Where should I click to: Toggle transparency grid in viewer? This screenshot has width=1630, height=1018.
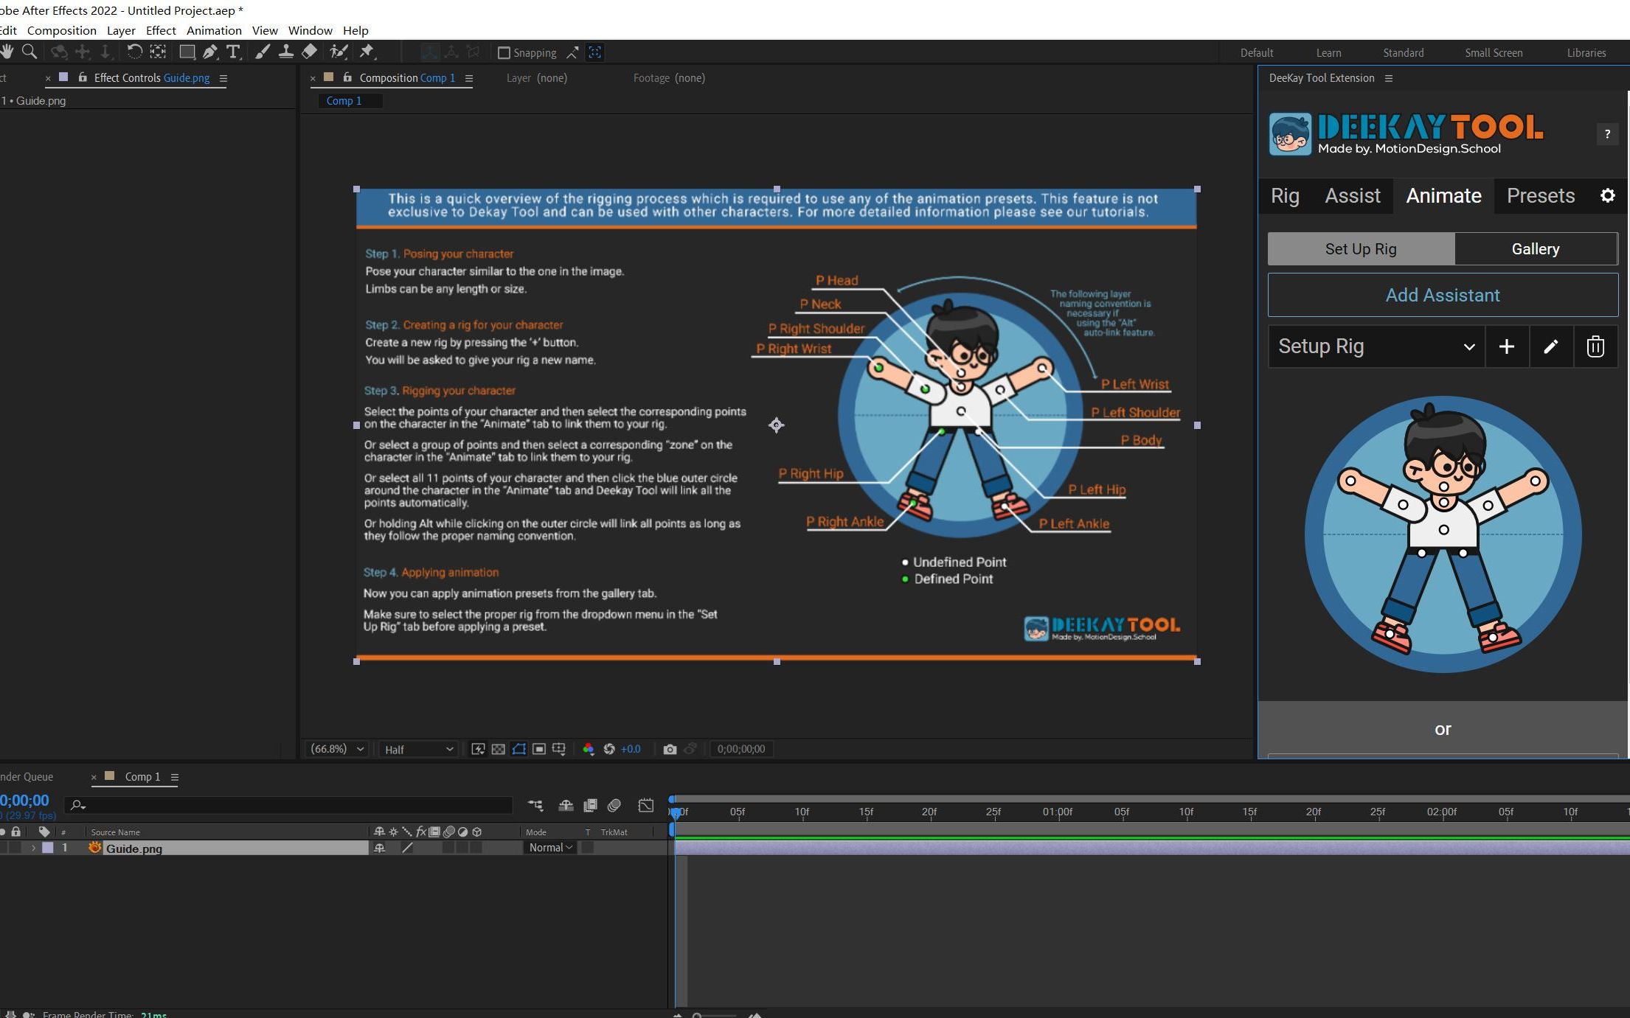[499, 749]
